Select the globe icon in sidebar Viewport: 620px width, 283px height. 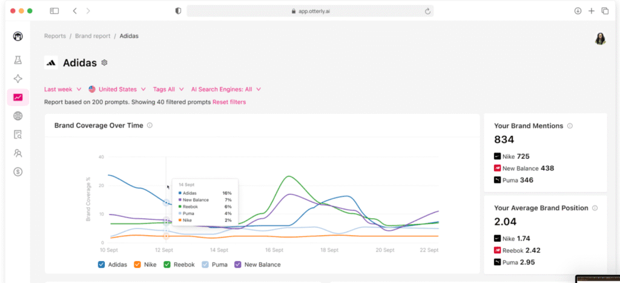[18, 116]
